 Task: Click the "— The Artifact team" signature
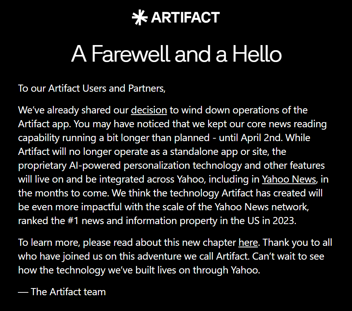[x=62, y=292]
